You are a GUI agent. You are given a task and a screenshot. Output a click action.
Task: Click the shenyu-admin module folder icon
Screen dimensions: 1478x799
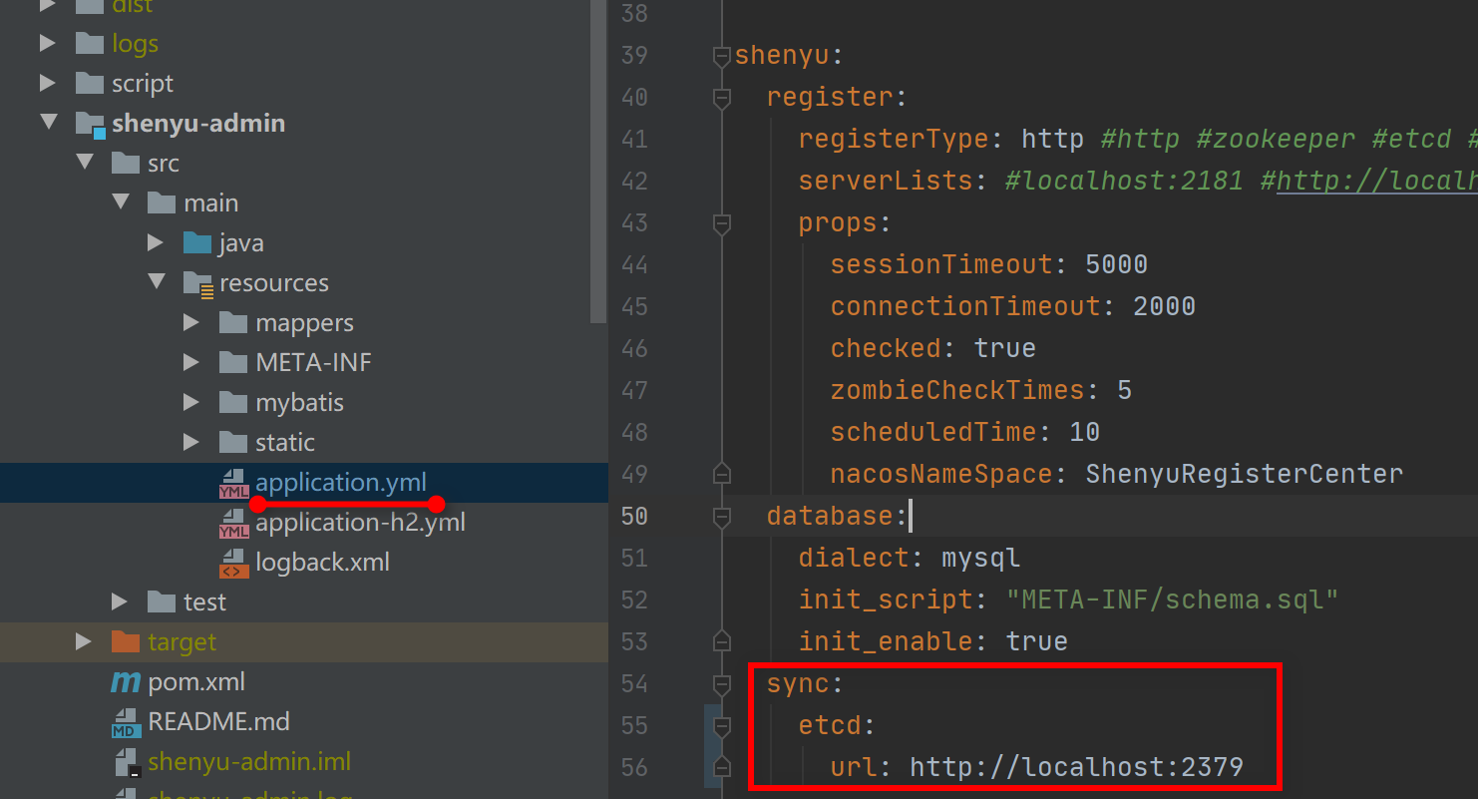(91, 124)
